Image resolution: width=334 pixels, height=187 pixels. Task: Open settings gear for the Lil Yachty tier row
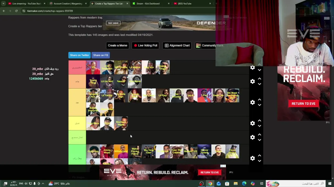(252, 102)
